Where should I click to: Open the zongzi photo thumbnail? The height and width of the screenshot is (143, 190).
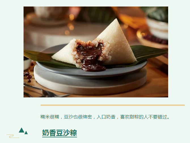[x=96, y=52]
